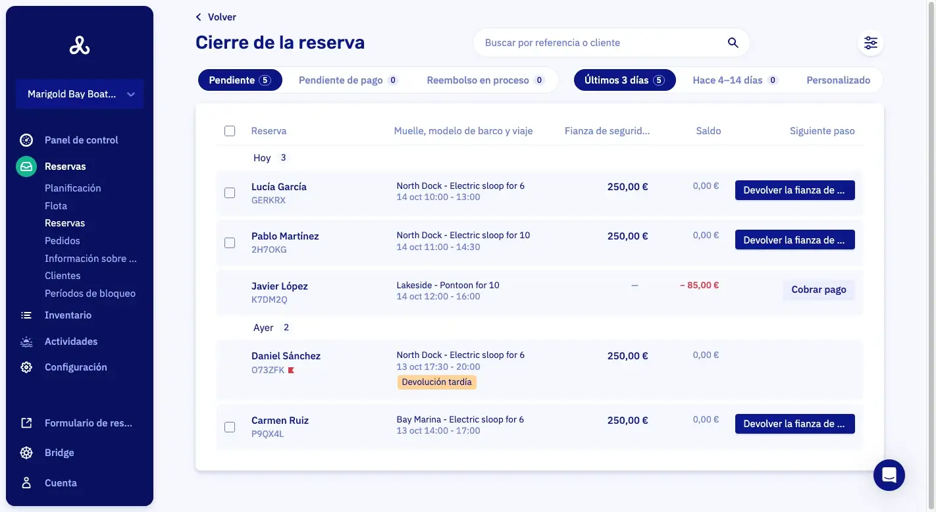Screen dimensions: 936x512
Task: Click the red flag beside O73ZFK
Action: (x=291, y=370)
